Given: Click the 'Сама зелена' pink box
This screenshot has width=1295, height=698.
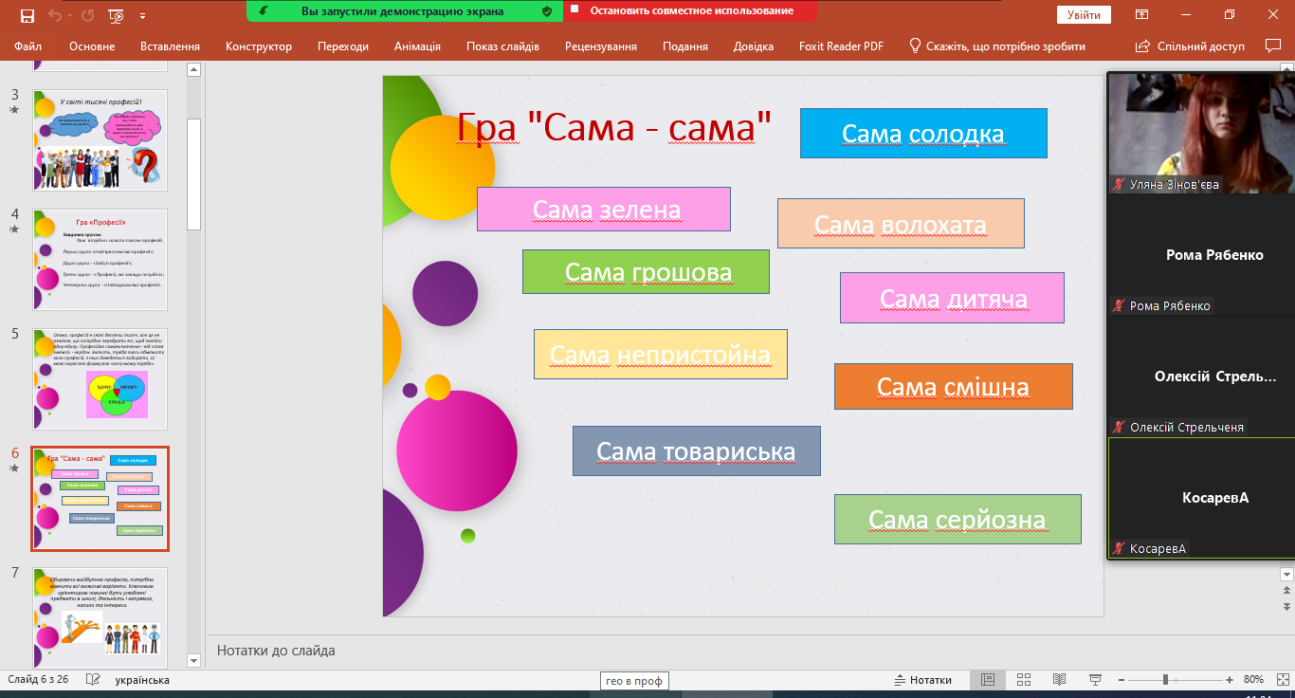Looking at the screenshot, I should (604, 209).
